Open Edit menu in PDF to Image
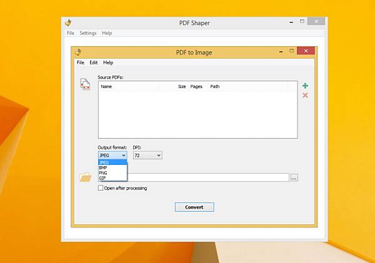The width and height of the screenshot is (375, 263). [94, 62]
